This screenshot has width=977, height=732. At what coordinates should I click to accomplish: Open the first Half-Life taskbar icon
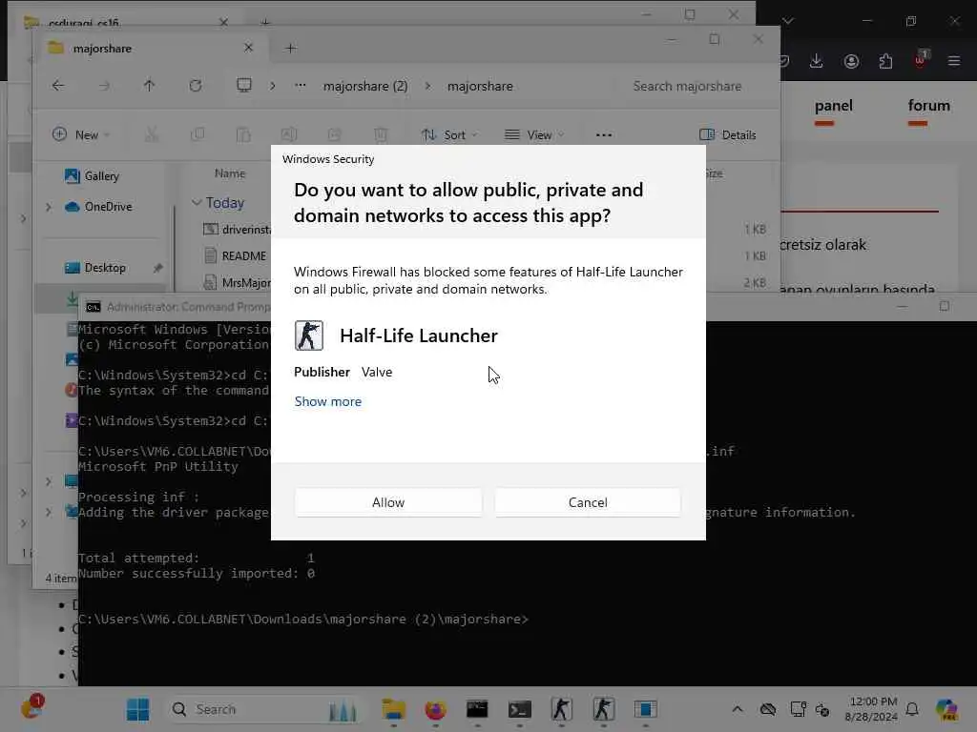[x=561, y=709]
